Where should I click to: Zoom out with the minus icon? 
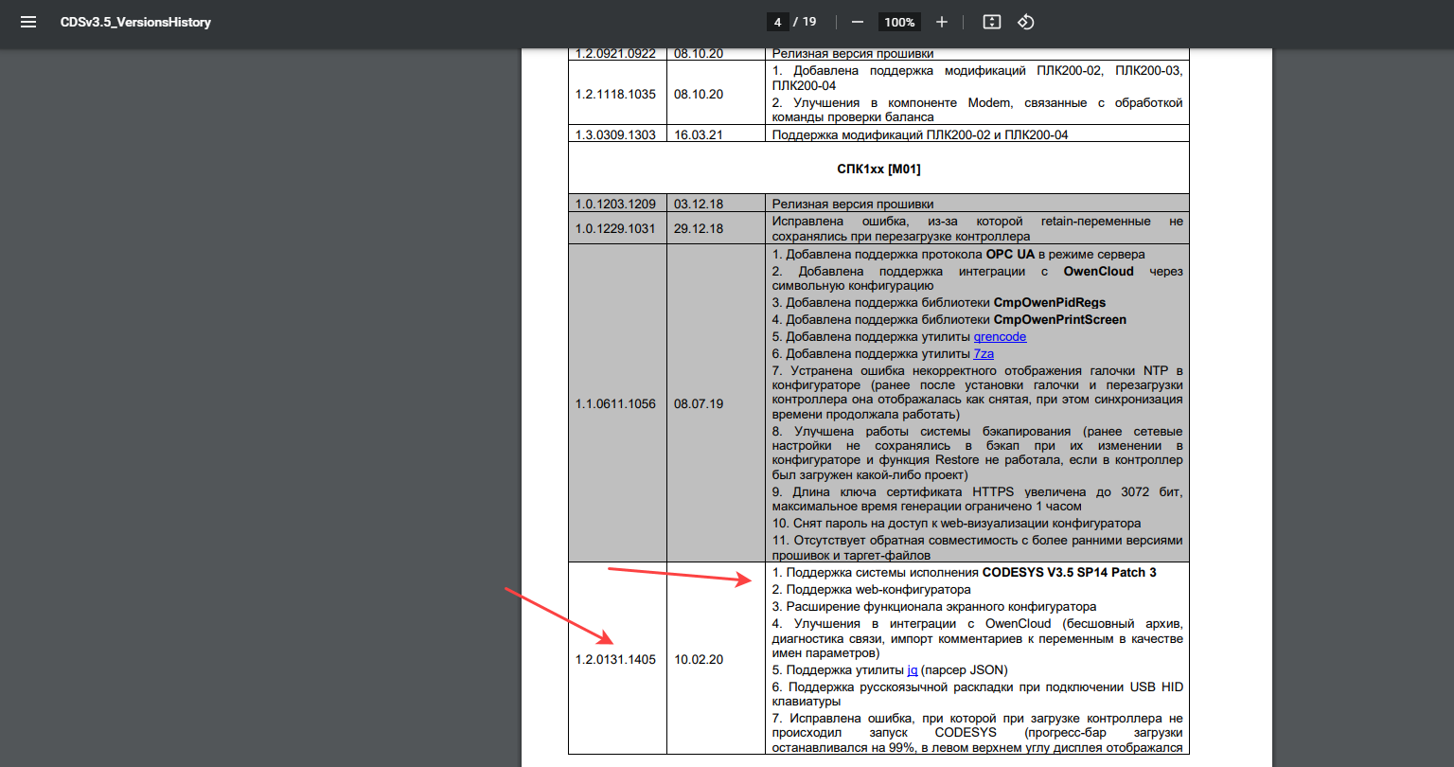[858, 22]
